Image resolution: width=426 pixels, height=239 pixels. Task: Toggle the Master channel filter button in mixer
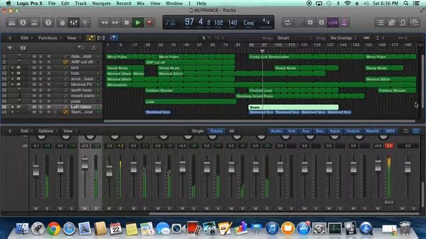(x=373, y=131)
